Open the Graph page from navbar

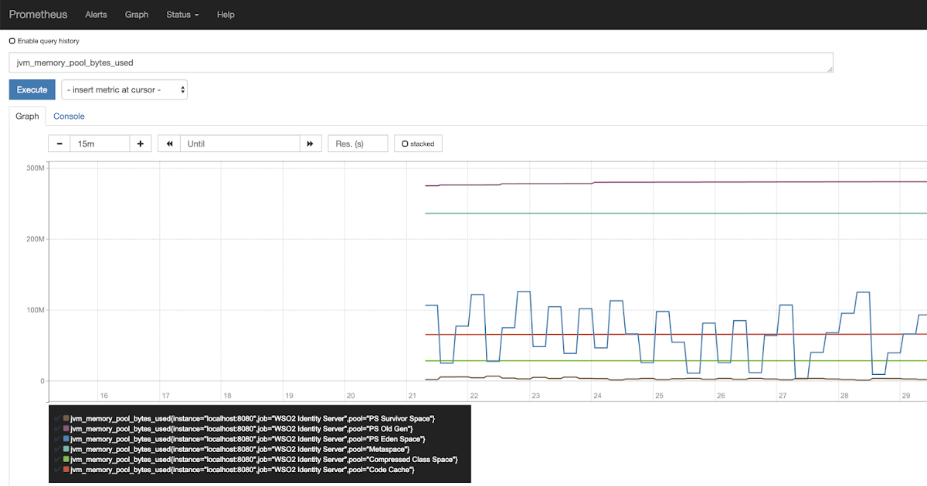click(137, 15)
